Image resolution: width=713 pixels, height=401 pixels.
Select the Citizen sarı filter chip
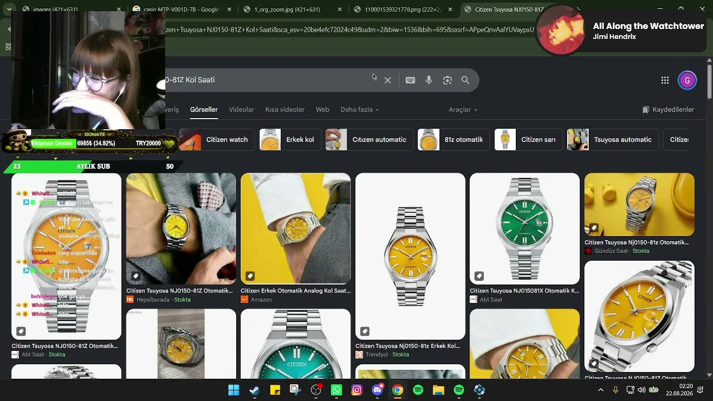(528, 140)
